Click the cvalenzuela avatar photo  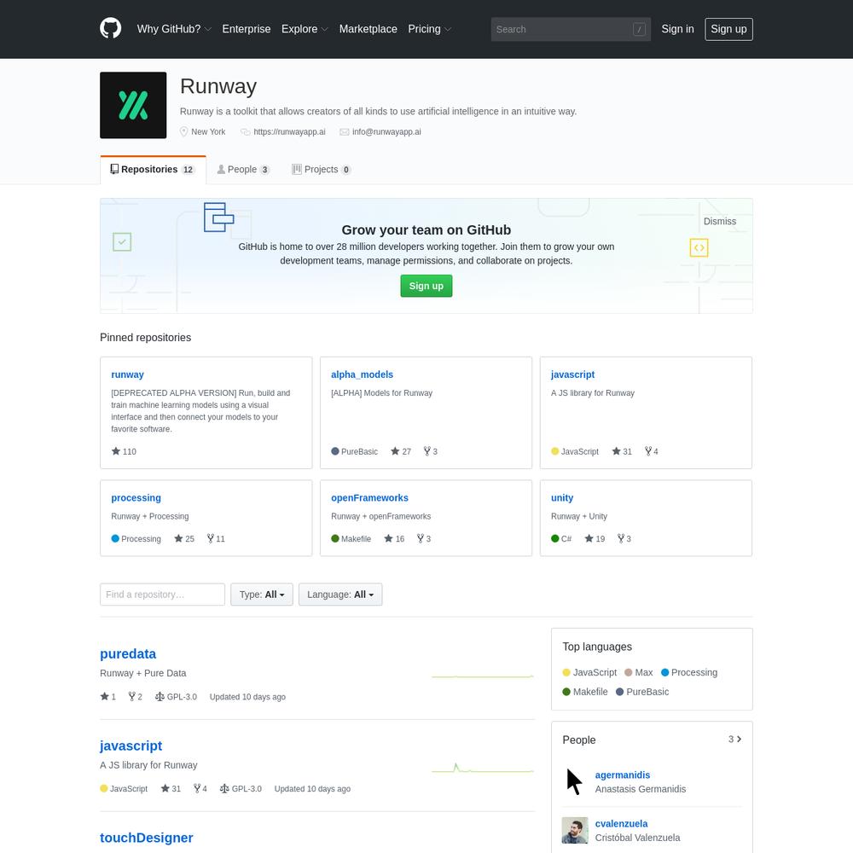click(x=575, y=830)
